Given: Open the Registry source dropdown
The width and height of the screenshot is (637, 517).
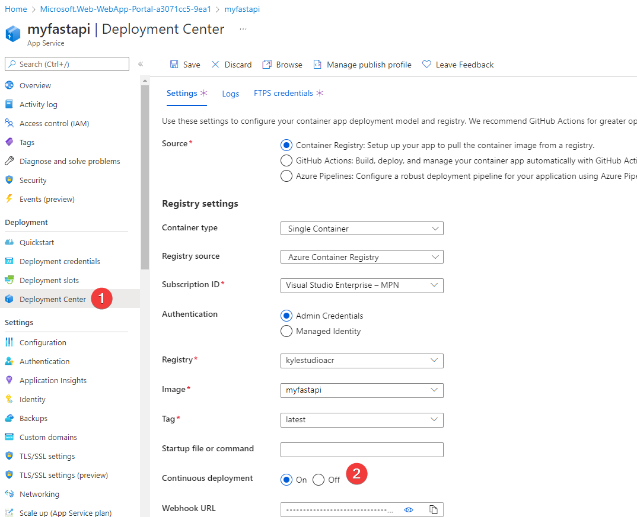Looking at the screenshot, I should [x=362, y=256].
